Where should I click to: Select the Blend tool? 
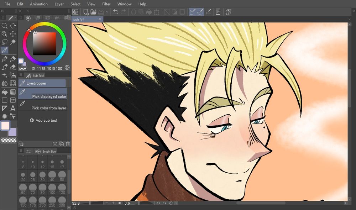(4, 83)
